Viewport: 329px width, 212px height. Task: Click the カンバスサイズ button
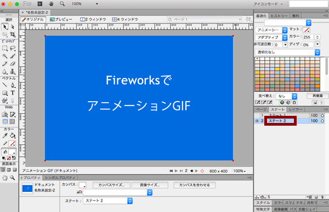pyautogui.click(x=111, y=185)
